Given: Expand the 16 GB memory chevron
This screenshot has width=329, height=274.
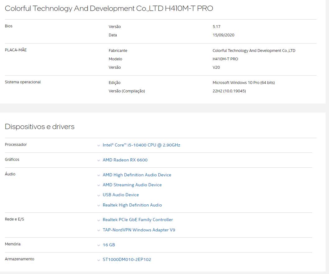Looking at the screenshot, I should click(99, 245).
